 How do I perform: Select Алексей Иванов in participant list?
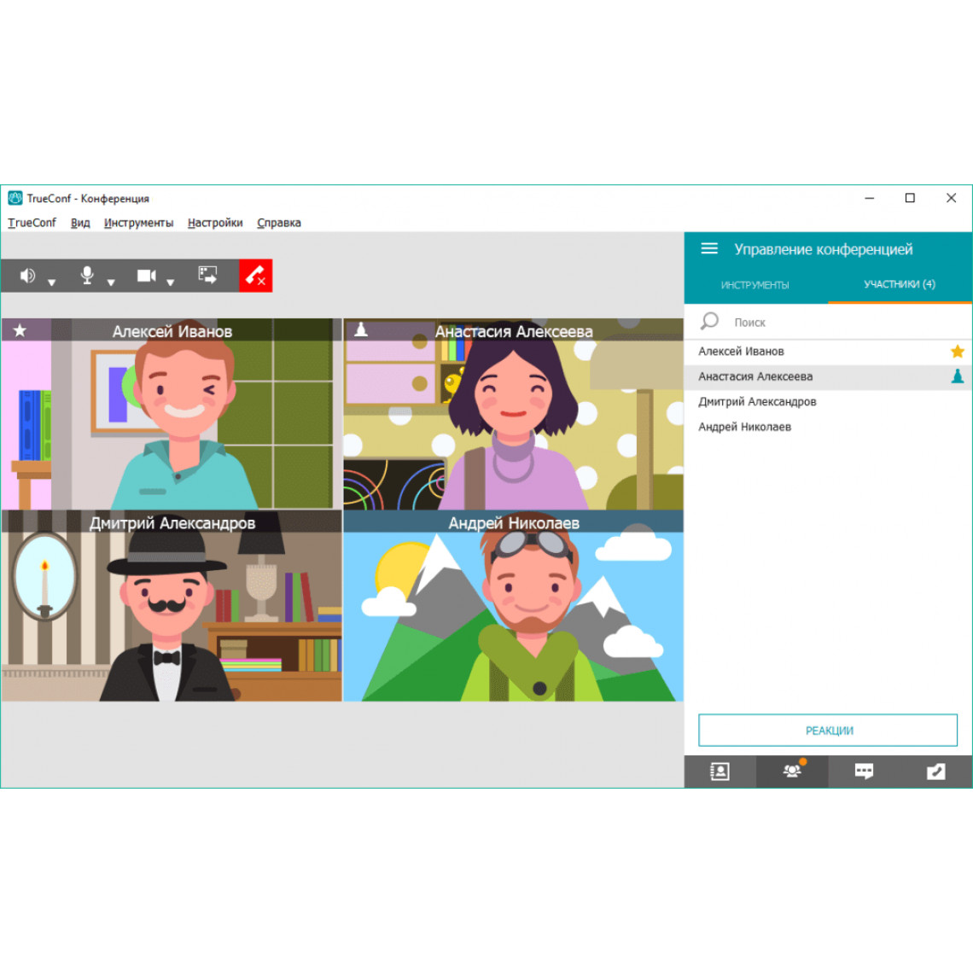828,352
